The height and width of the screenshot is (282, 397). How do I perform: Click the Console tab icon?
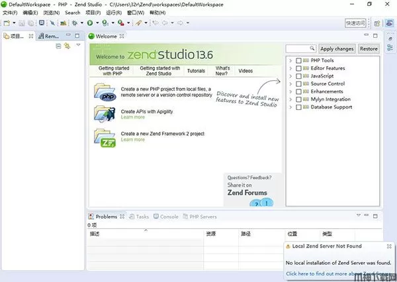pos(156,216)
